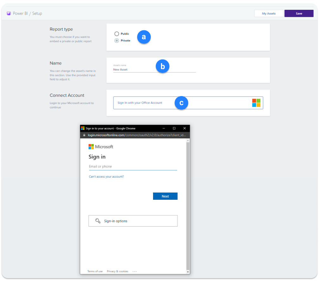Open Sign-in options
Image resolution: width=321 pixels, height=281 pixels.
pyautogui.click(x=133, y=221)
